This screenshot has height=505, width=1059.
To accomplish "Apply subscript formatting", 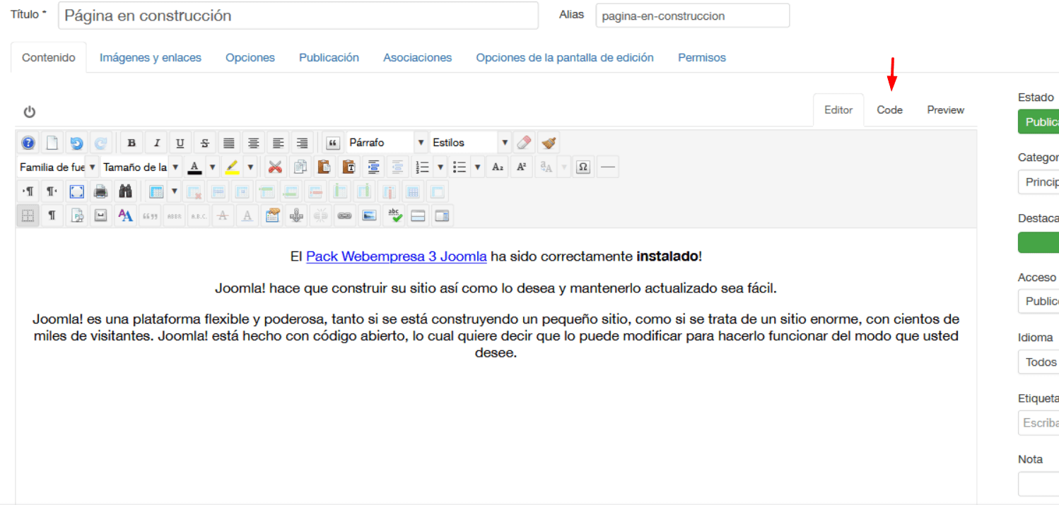I will (498, 167).
